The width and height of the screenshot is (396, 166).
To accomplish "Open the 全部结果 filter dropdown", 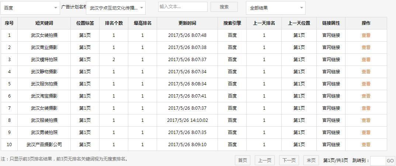I will 276,8.
